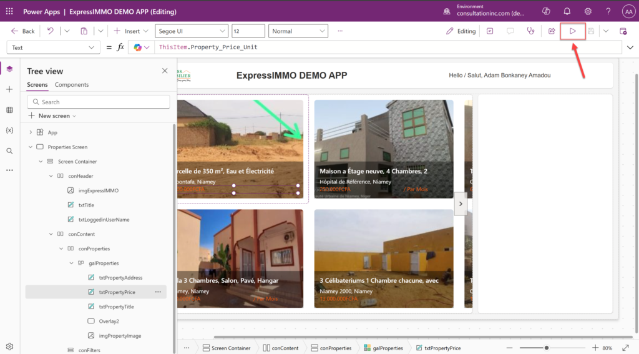The image size is (639, 354).
Task: Click the Maison a Étage neuve property card
Action: click(384, 149)
